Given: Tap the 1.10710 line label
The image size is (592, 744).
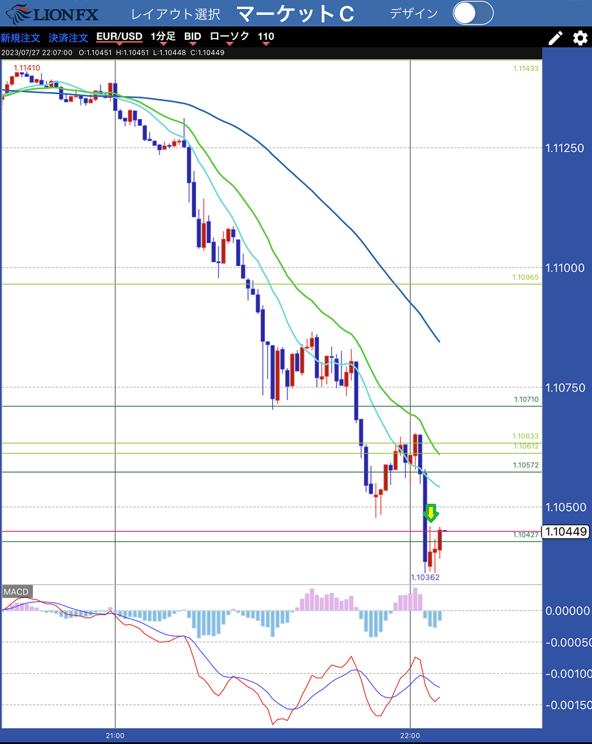Looking at the screenshot, I should click(x=526, y=399).
